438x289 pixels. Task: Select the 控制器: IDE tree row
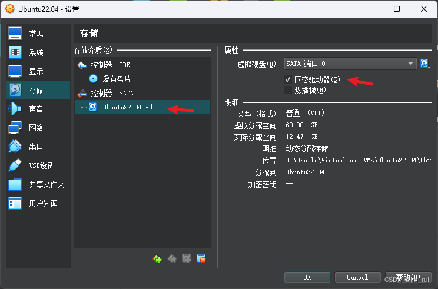coord(142,65)
